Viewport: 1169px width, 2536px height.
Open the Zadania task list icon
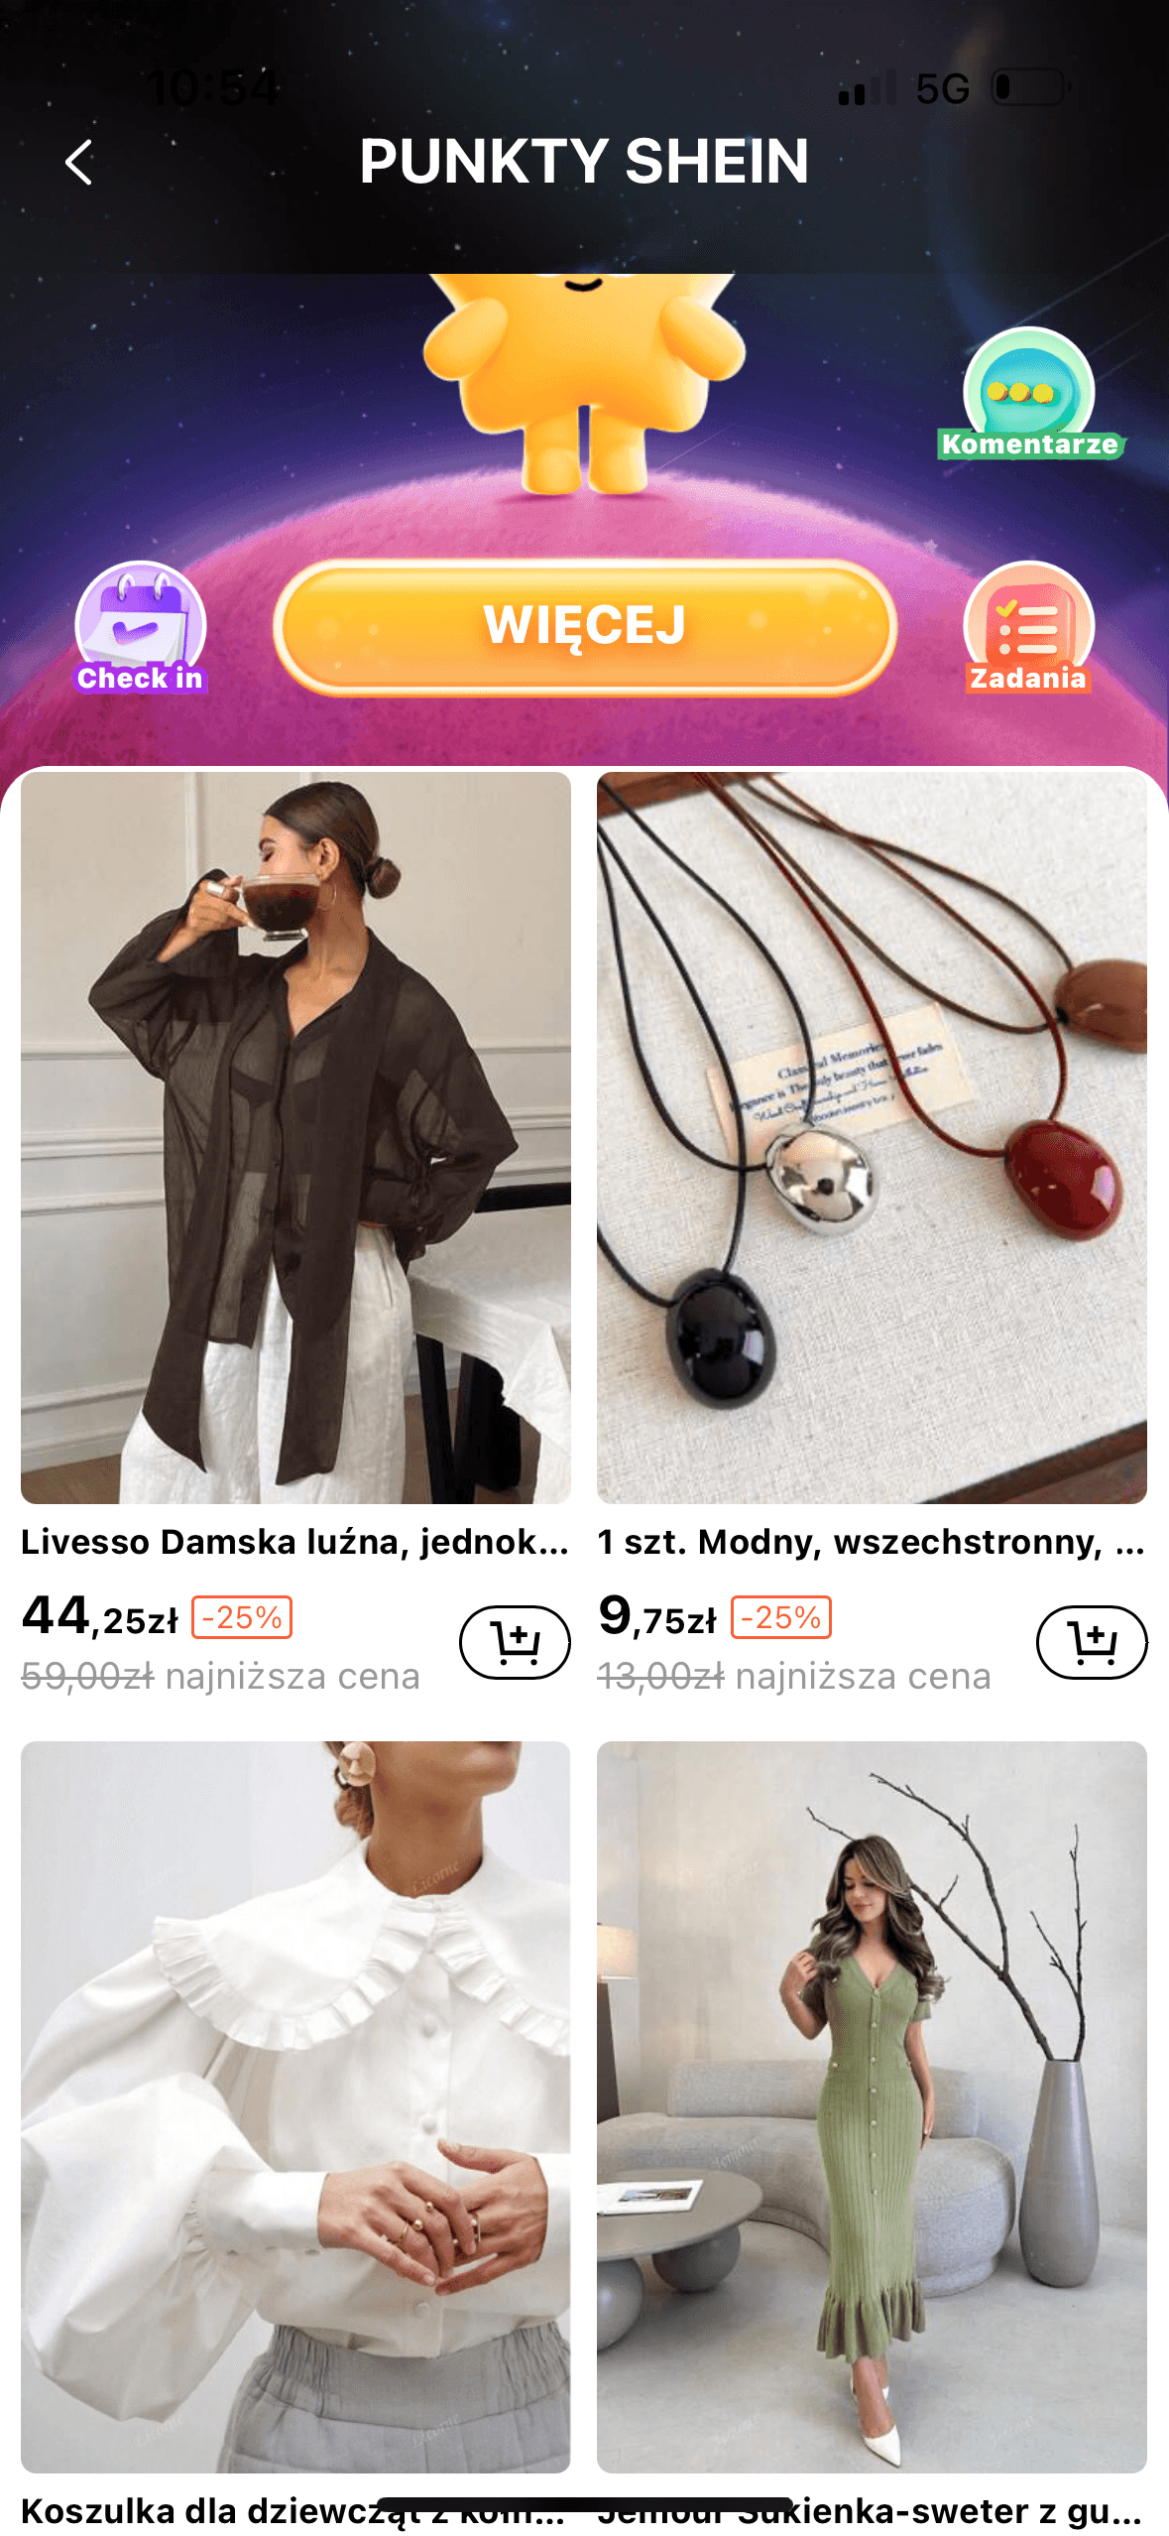point(1029,627)
